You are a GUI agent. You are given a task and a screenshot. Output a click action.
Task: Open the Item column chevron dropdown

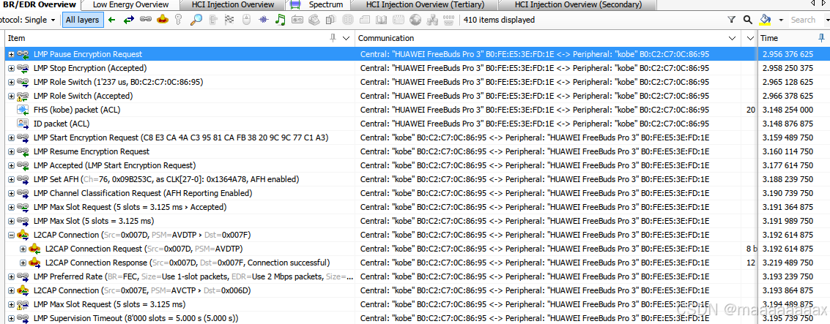[347, 38]
